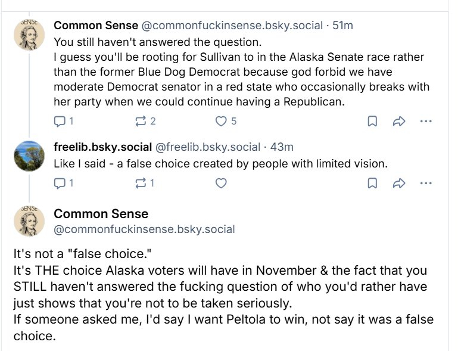Click Common Sense avatar on first post
Viewport: 461px width, 351px height.
[28, 33]
